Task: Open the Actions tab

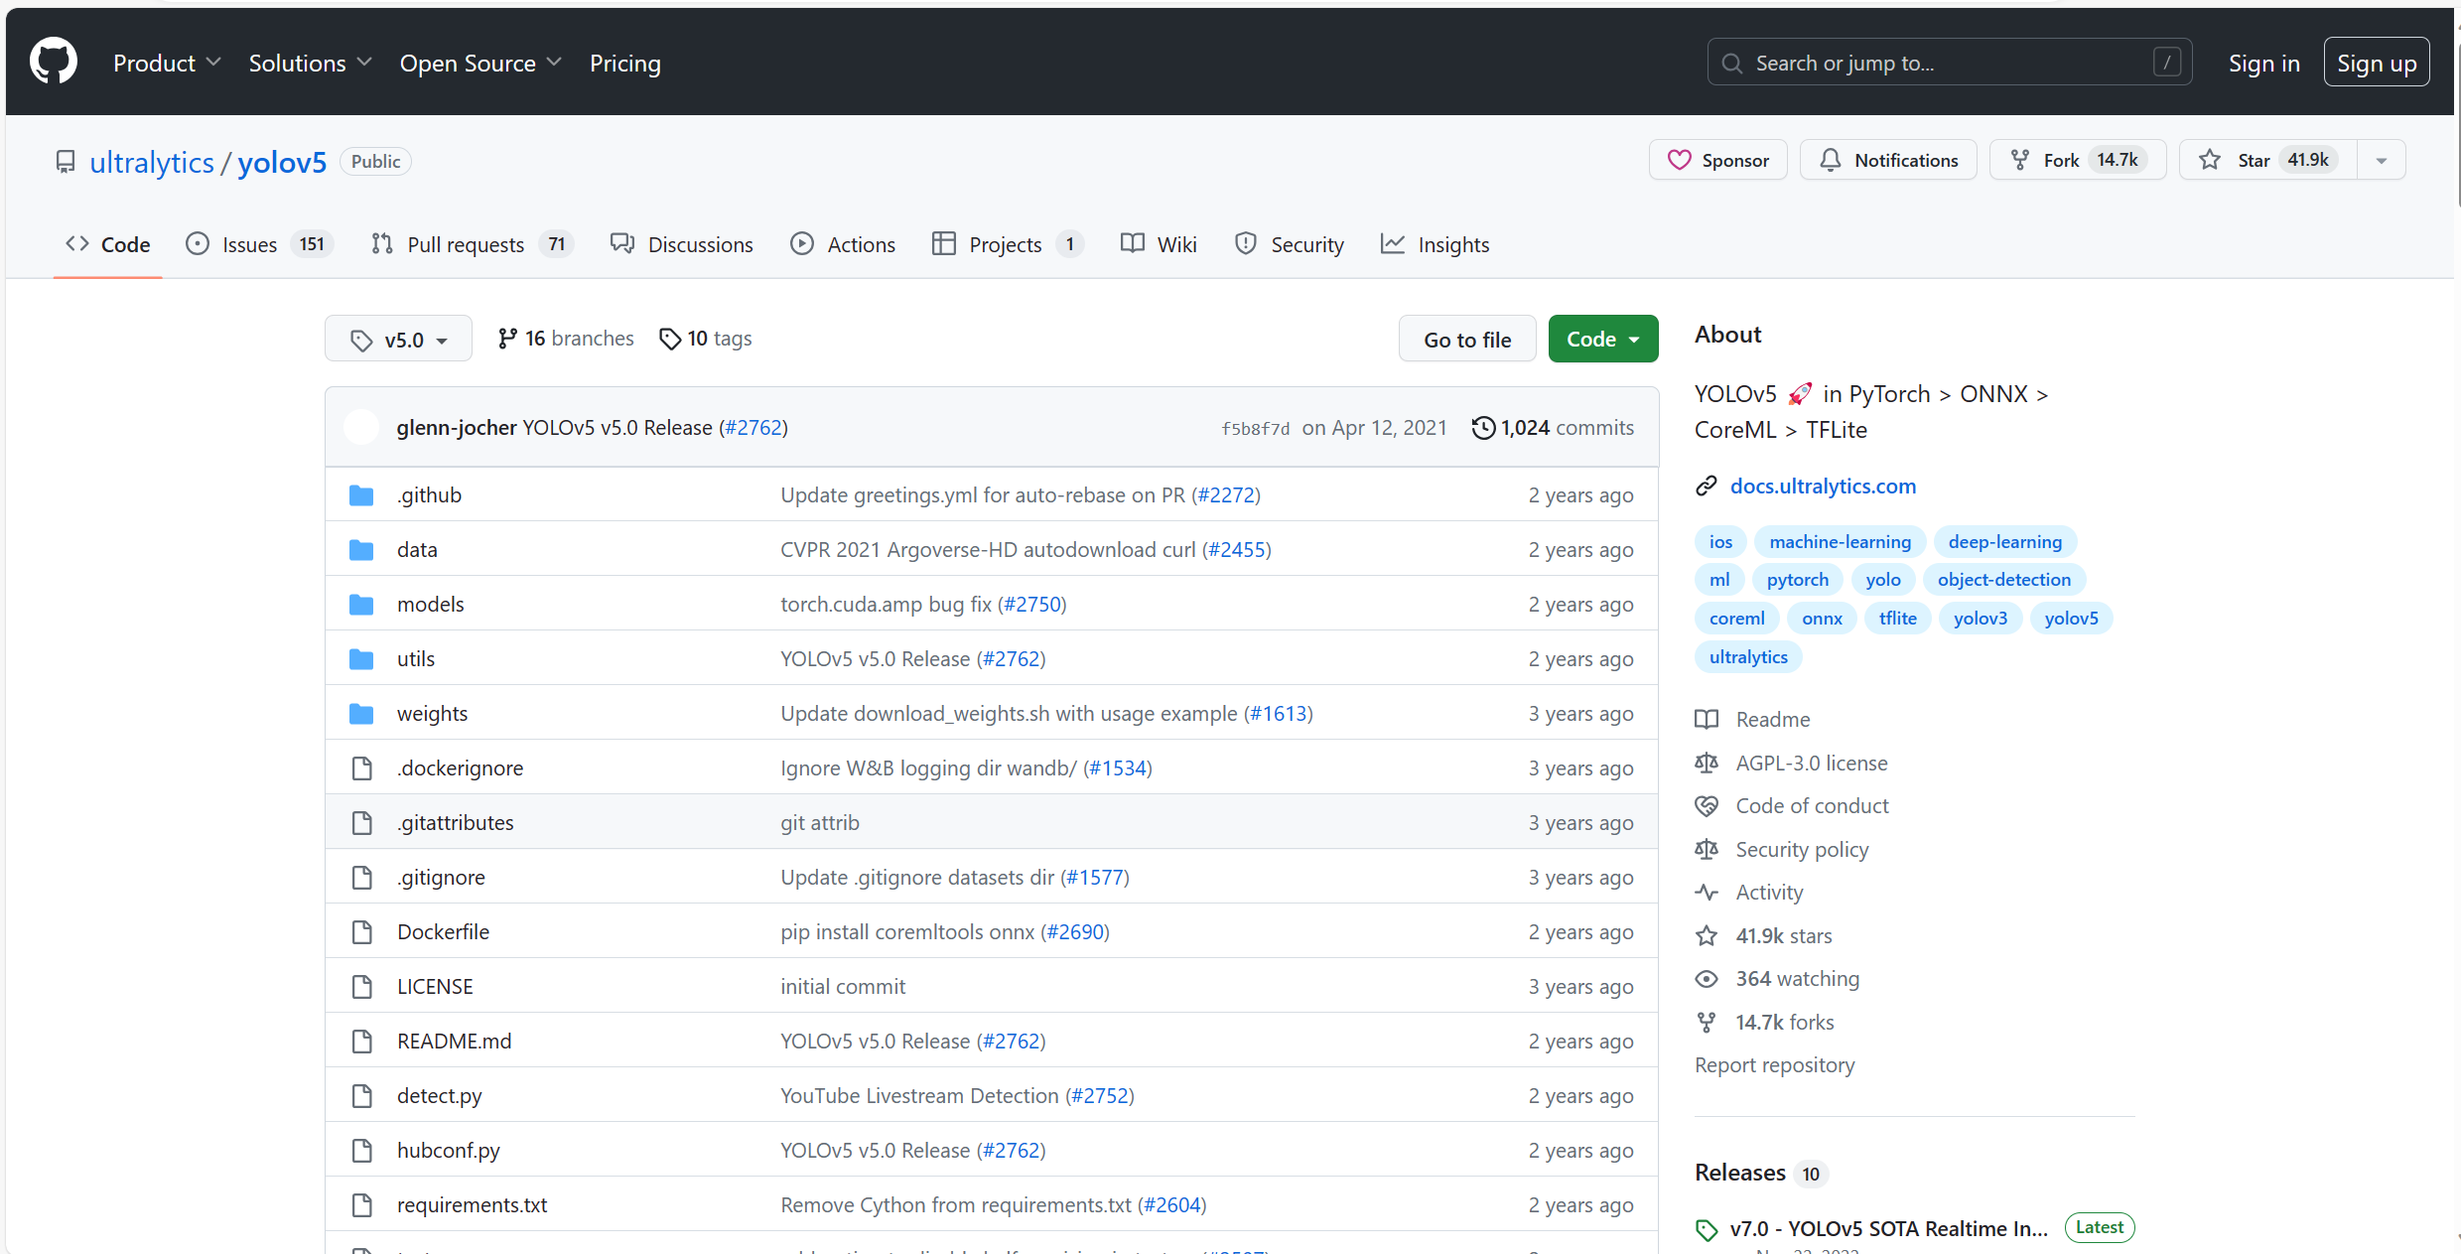Action: (x=842, y=244)
